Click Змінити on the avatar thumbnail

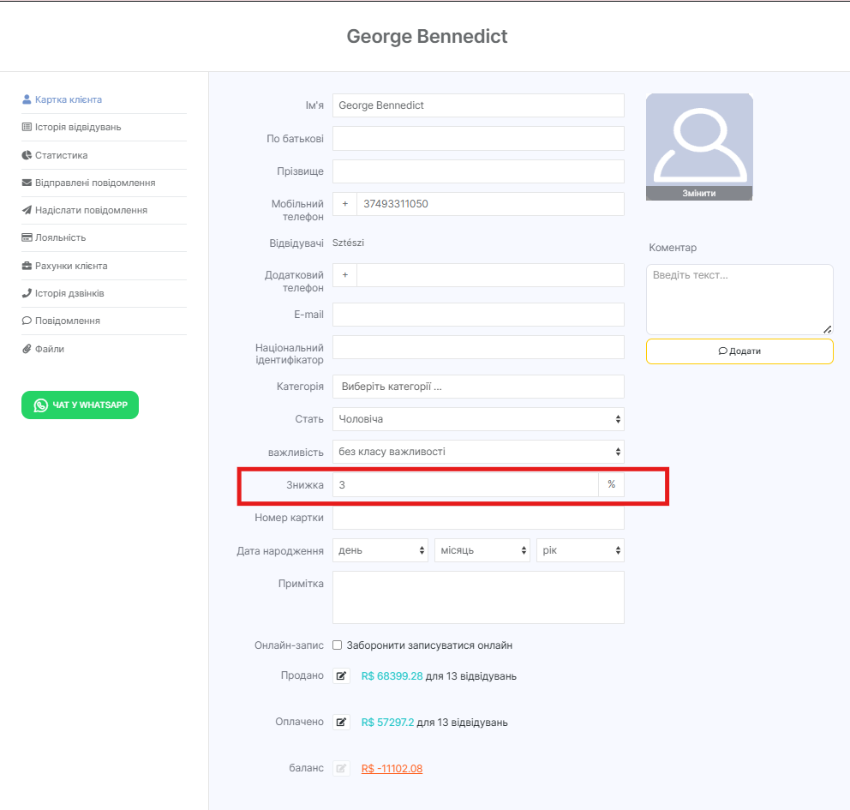pyautogui.click(x=698, y=193)
